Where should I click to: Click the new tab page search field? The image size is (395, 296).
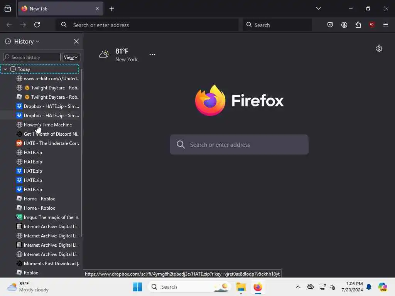239,145
